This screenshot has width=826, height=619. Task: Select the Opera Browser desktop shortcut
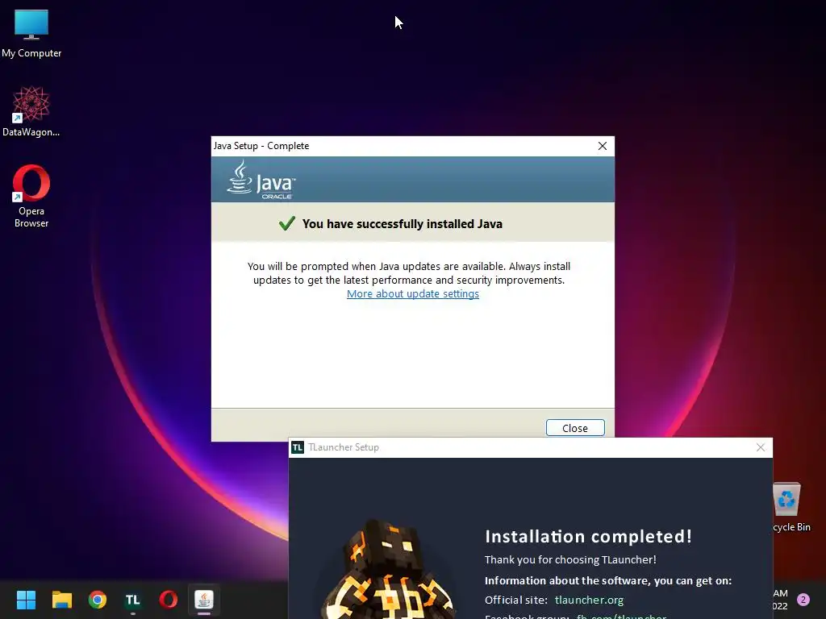(x=31, y=196)
